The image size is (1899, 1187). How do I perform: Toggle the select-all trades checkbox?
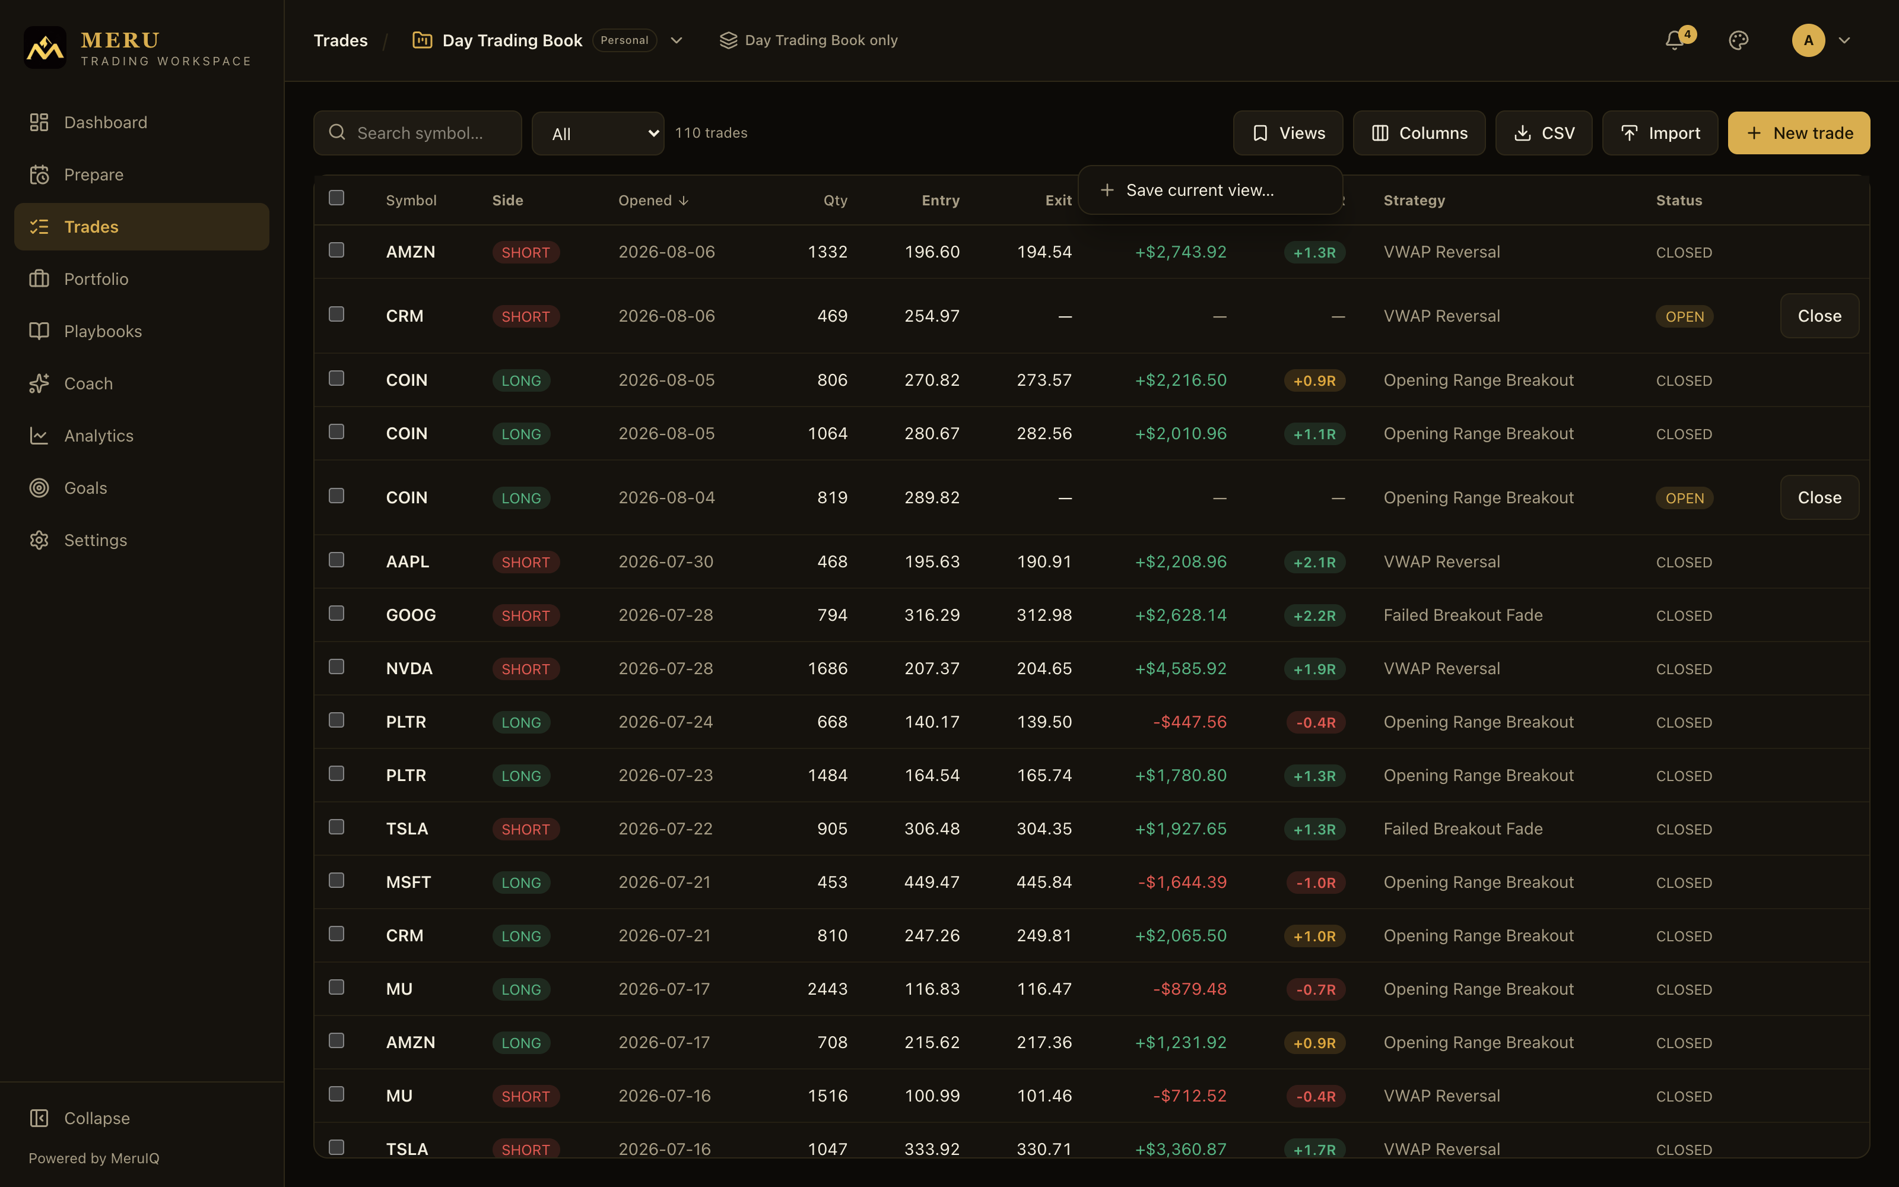(336, 198)
